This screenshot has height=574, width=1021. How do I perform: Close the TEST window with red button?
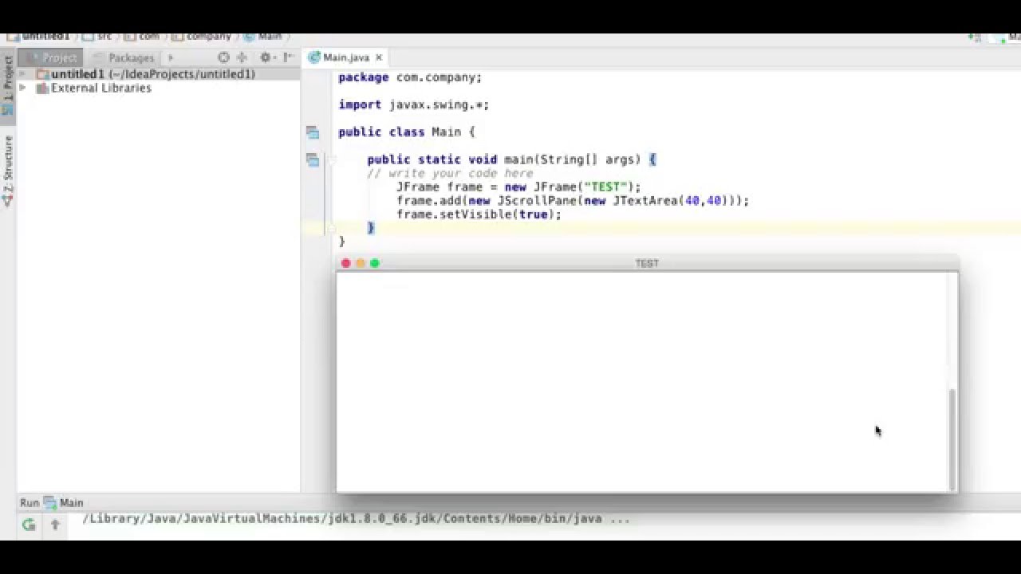pyautogui.click(x=345, y=263)
